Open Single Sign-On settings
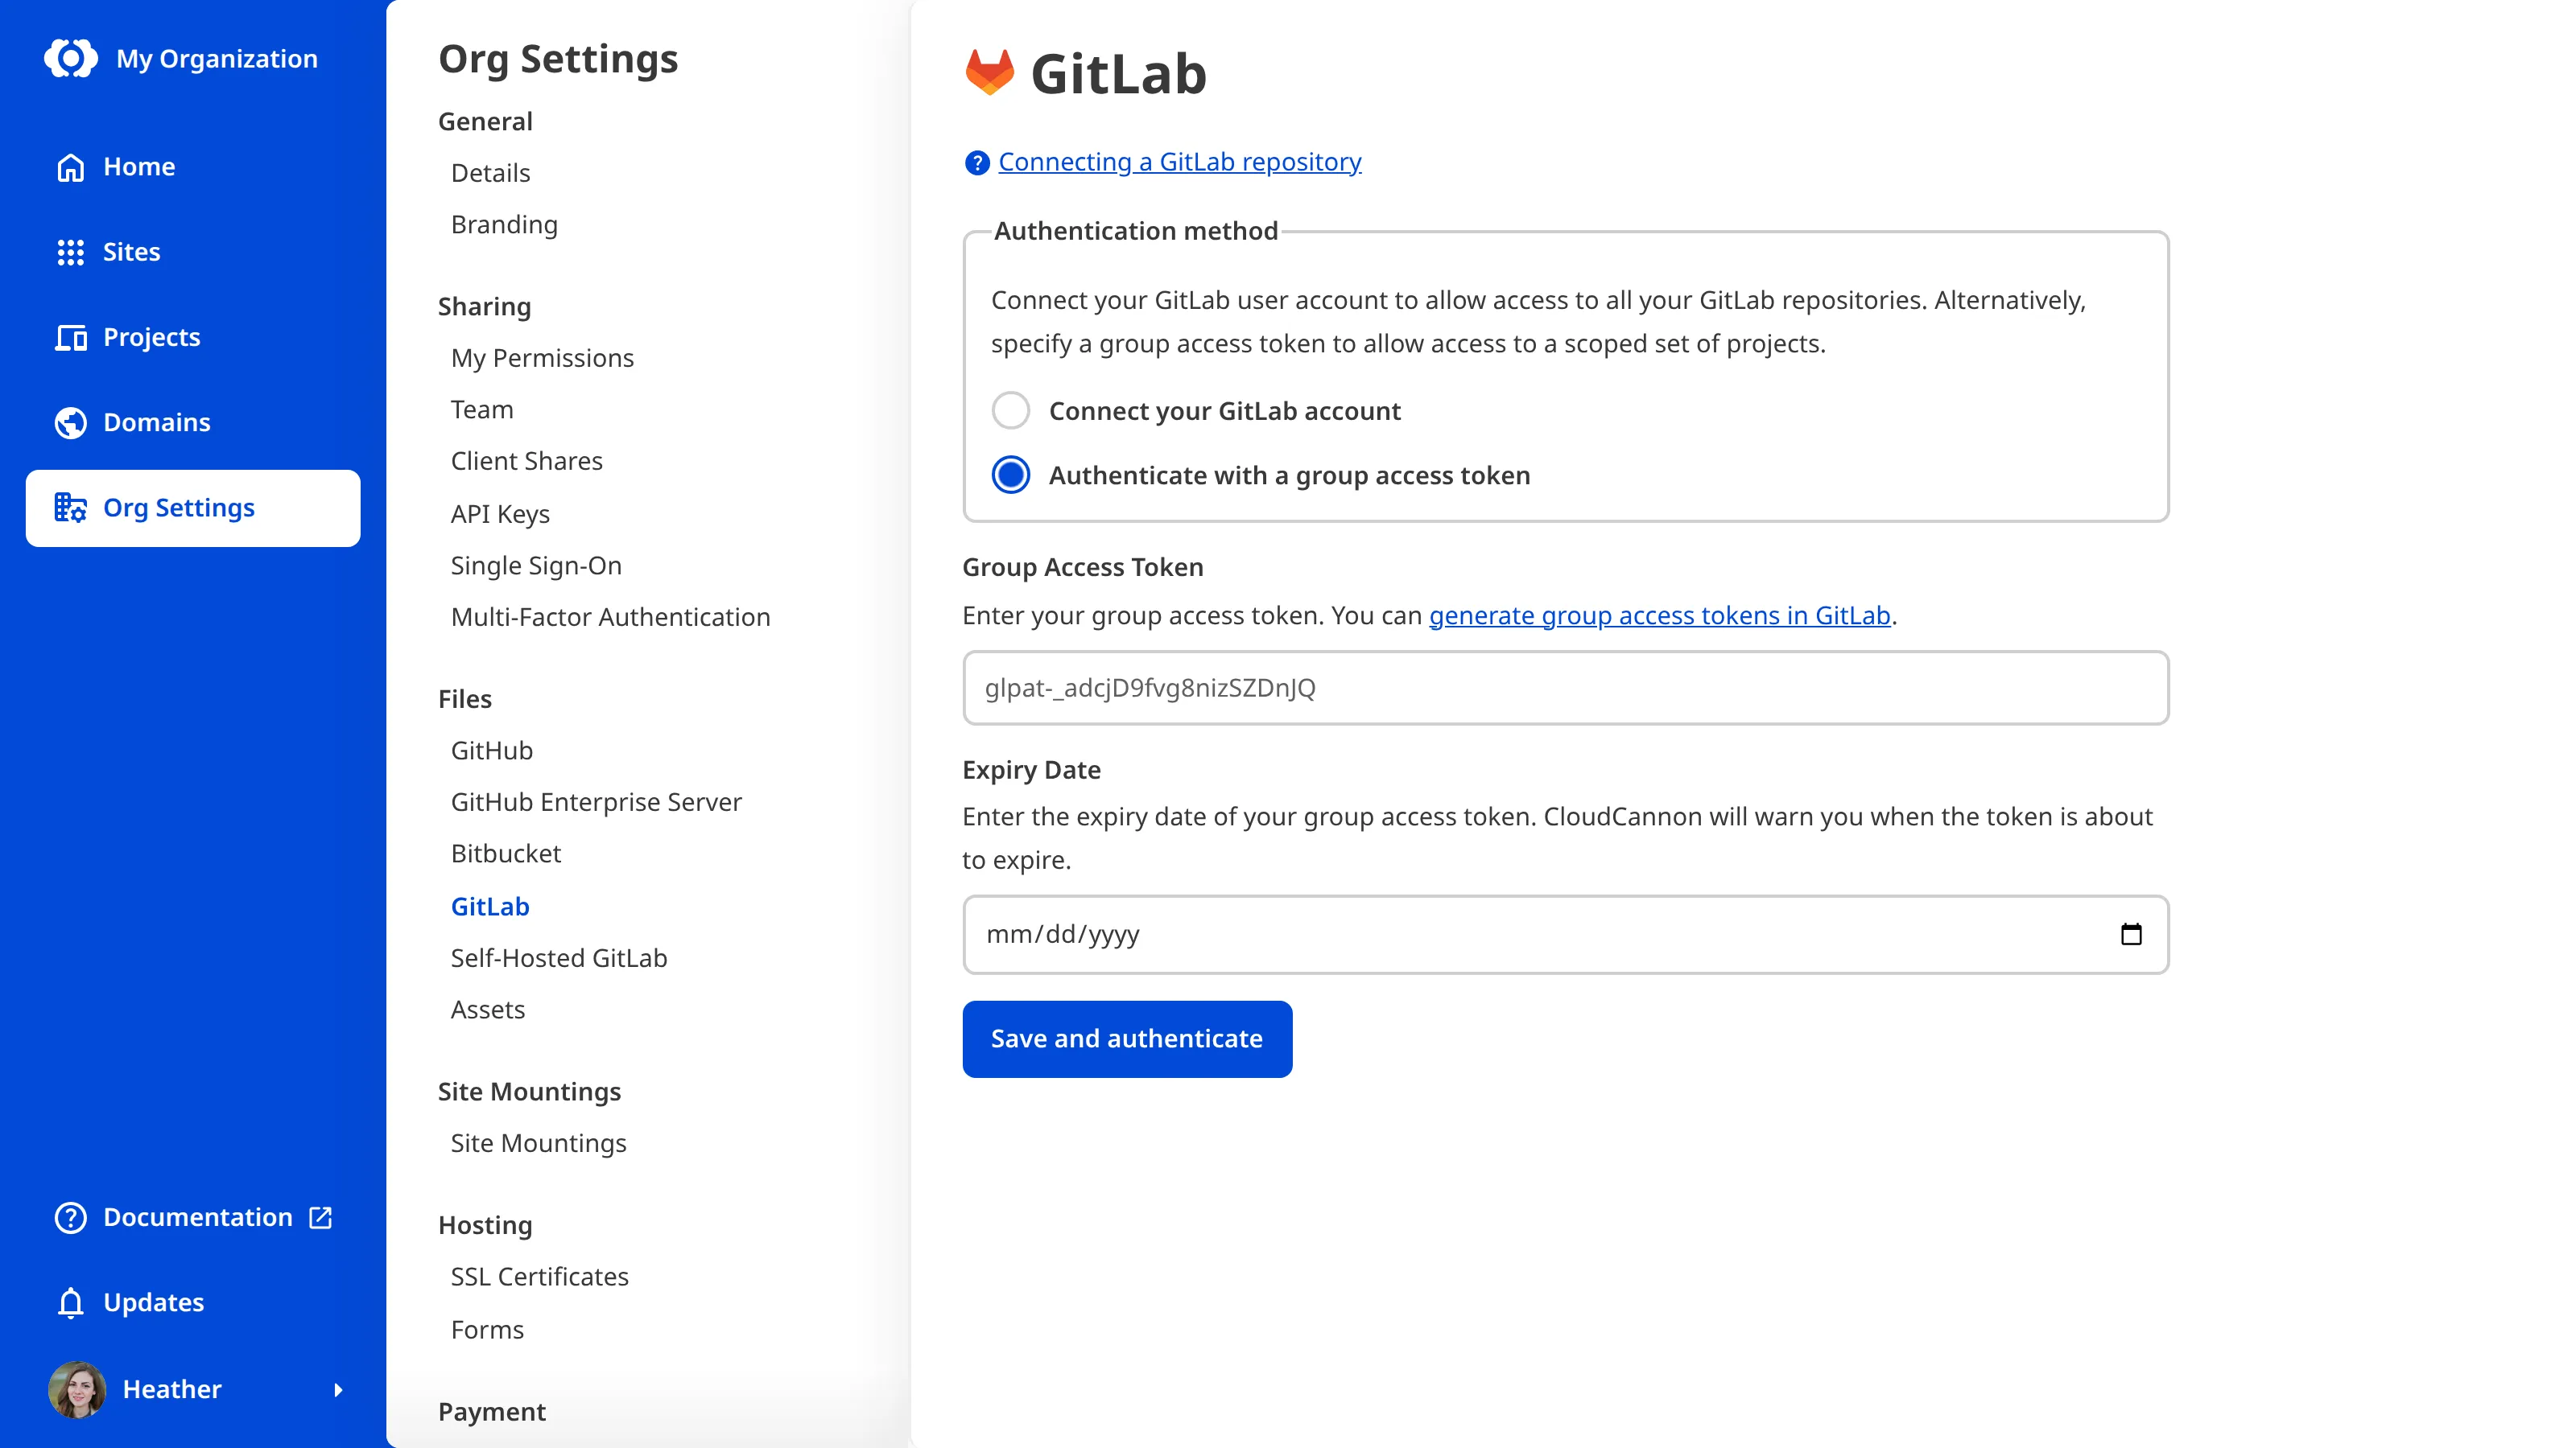2576x1448 pixels. pyautogui.click(x=536, y=566)
